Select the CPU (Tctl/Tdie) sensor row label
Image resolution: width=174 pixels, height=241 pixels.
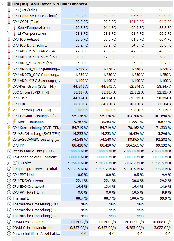(25, 10)
